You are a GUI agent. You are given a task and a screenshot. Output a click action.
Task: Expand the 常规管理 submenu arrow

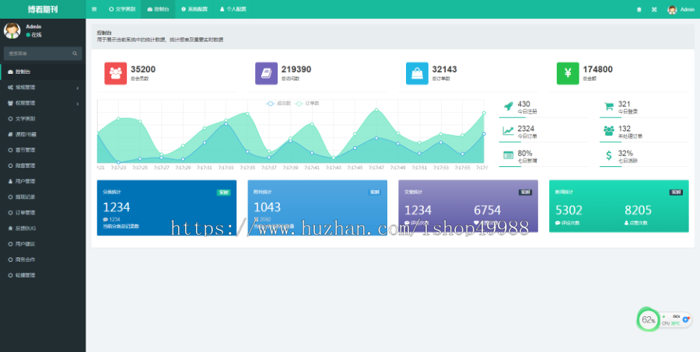point(77,88)
